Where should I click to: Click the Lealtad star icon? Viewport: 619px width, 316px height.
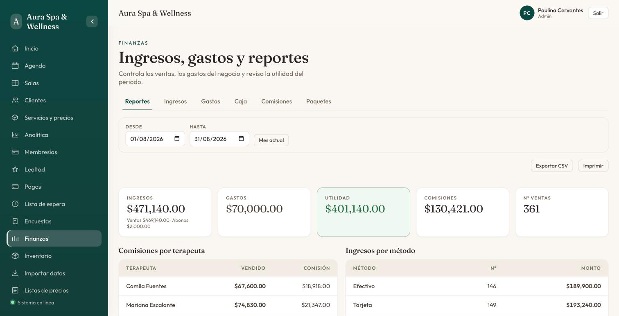tap(15, 169)
